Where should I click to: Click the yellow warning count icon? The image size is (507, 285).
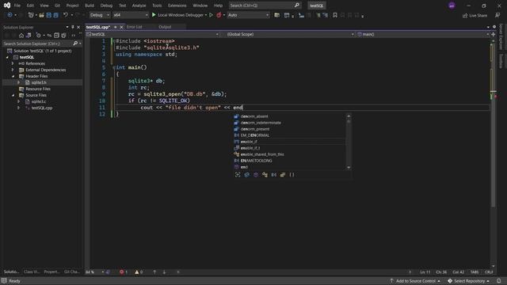[137, 272]
